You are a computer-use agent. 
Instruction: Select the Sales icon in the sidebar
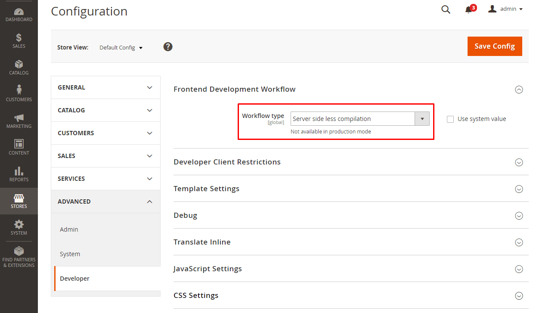pos(19,40)
